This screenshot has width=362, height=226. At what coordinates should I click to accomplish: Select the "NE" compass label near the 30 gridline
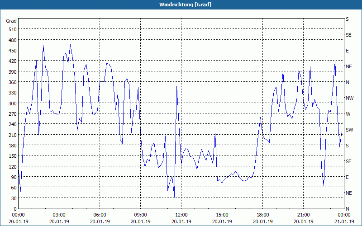click(x=349, y=193)
